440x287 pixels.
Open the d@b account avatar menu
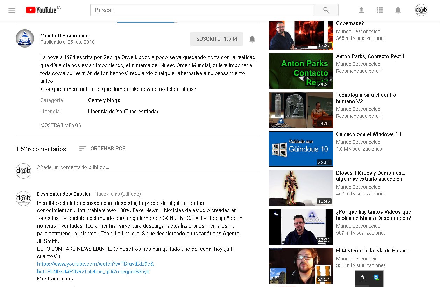pyautogui.click(x=421, y=10)
